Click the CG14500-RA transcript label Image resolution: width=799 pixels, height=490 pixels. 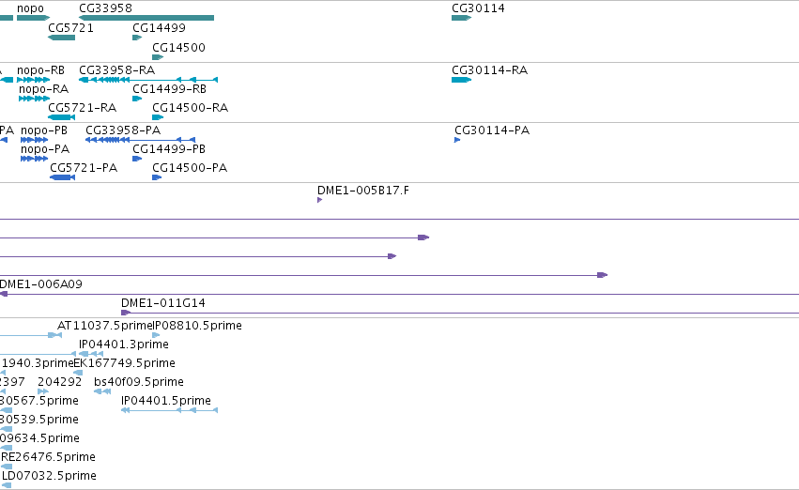(190, 107)
